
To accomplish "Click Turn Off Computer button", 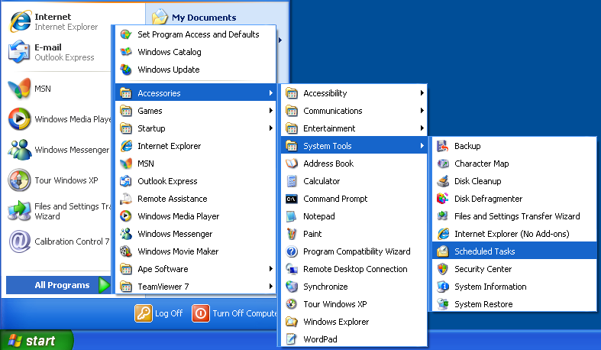I will point(234,313).
